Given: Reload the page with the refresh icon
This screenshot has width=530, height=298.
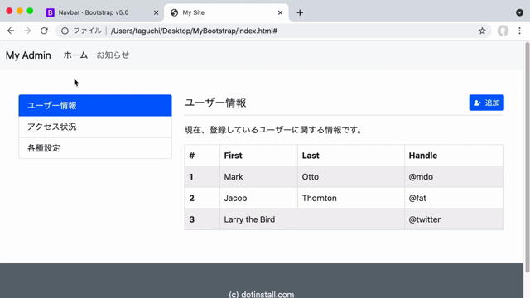Looking at the screenshot, I should coord(44,31).
